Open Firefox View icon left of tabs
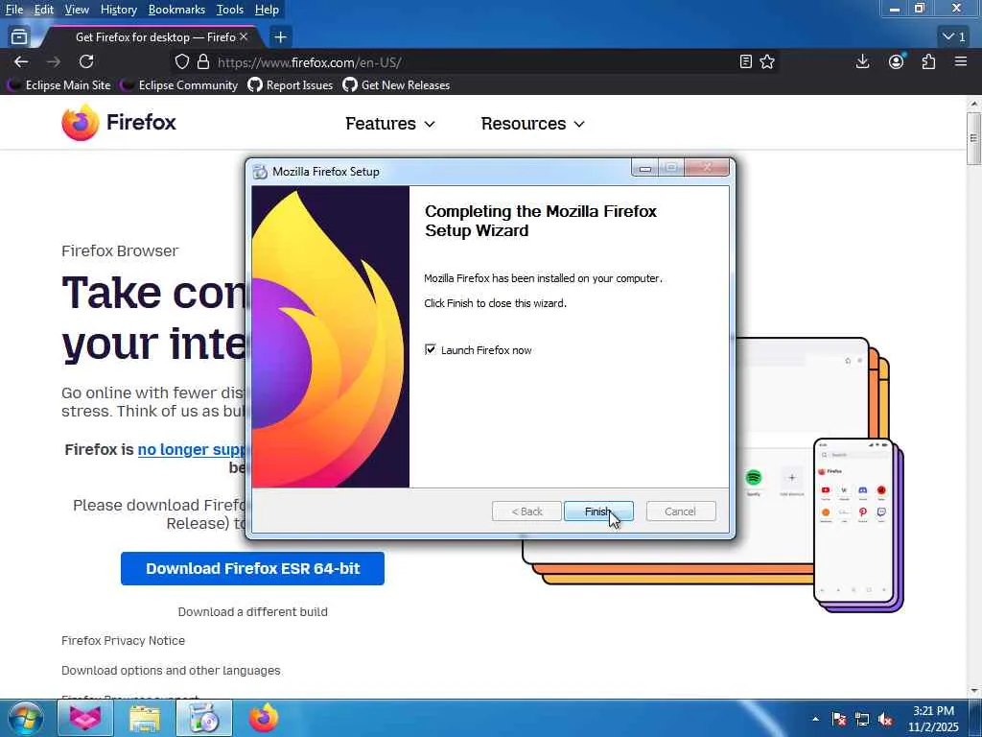 click(19, 37)
